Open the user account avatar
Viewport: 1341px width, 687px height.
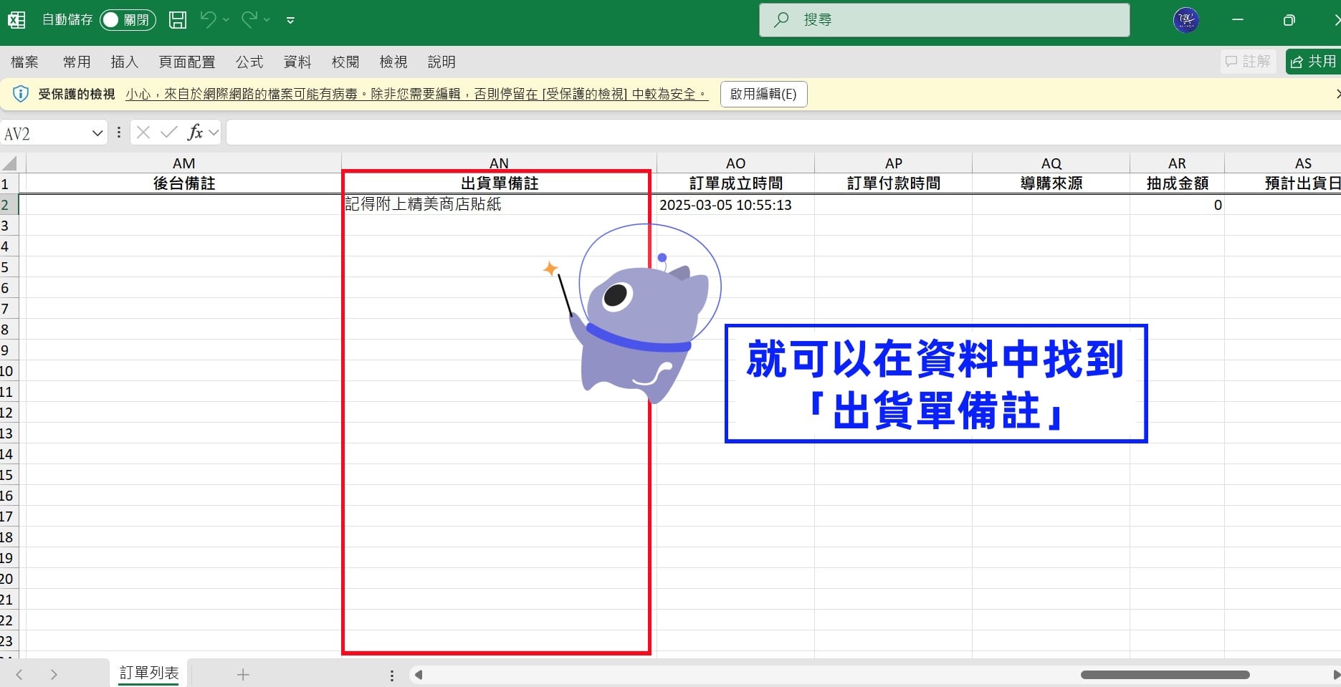point(1186,20)
